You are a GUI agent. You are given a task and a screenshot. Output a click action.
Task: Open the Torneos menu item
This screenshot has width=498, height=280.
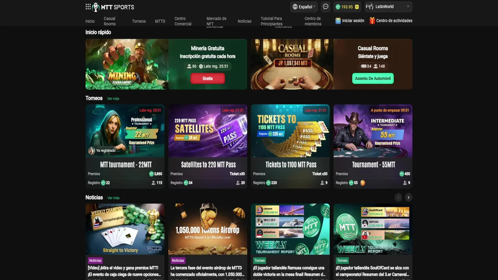(x=139, y=21)
